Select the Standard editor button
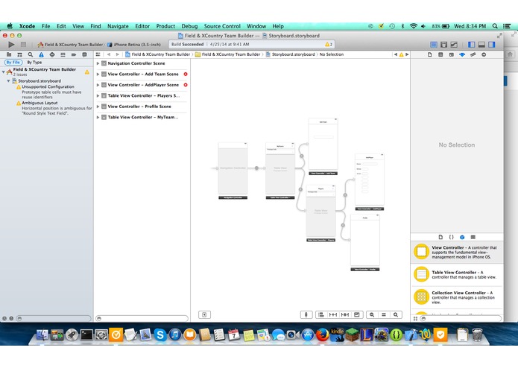 coord(434,44)
